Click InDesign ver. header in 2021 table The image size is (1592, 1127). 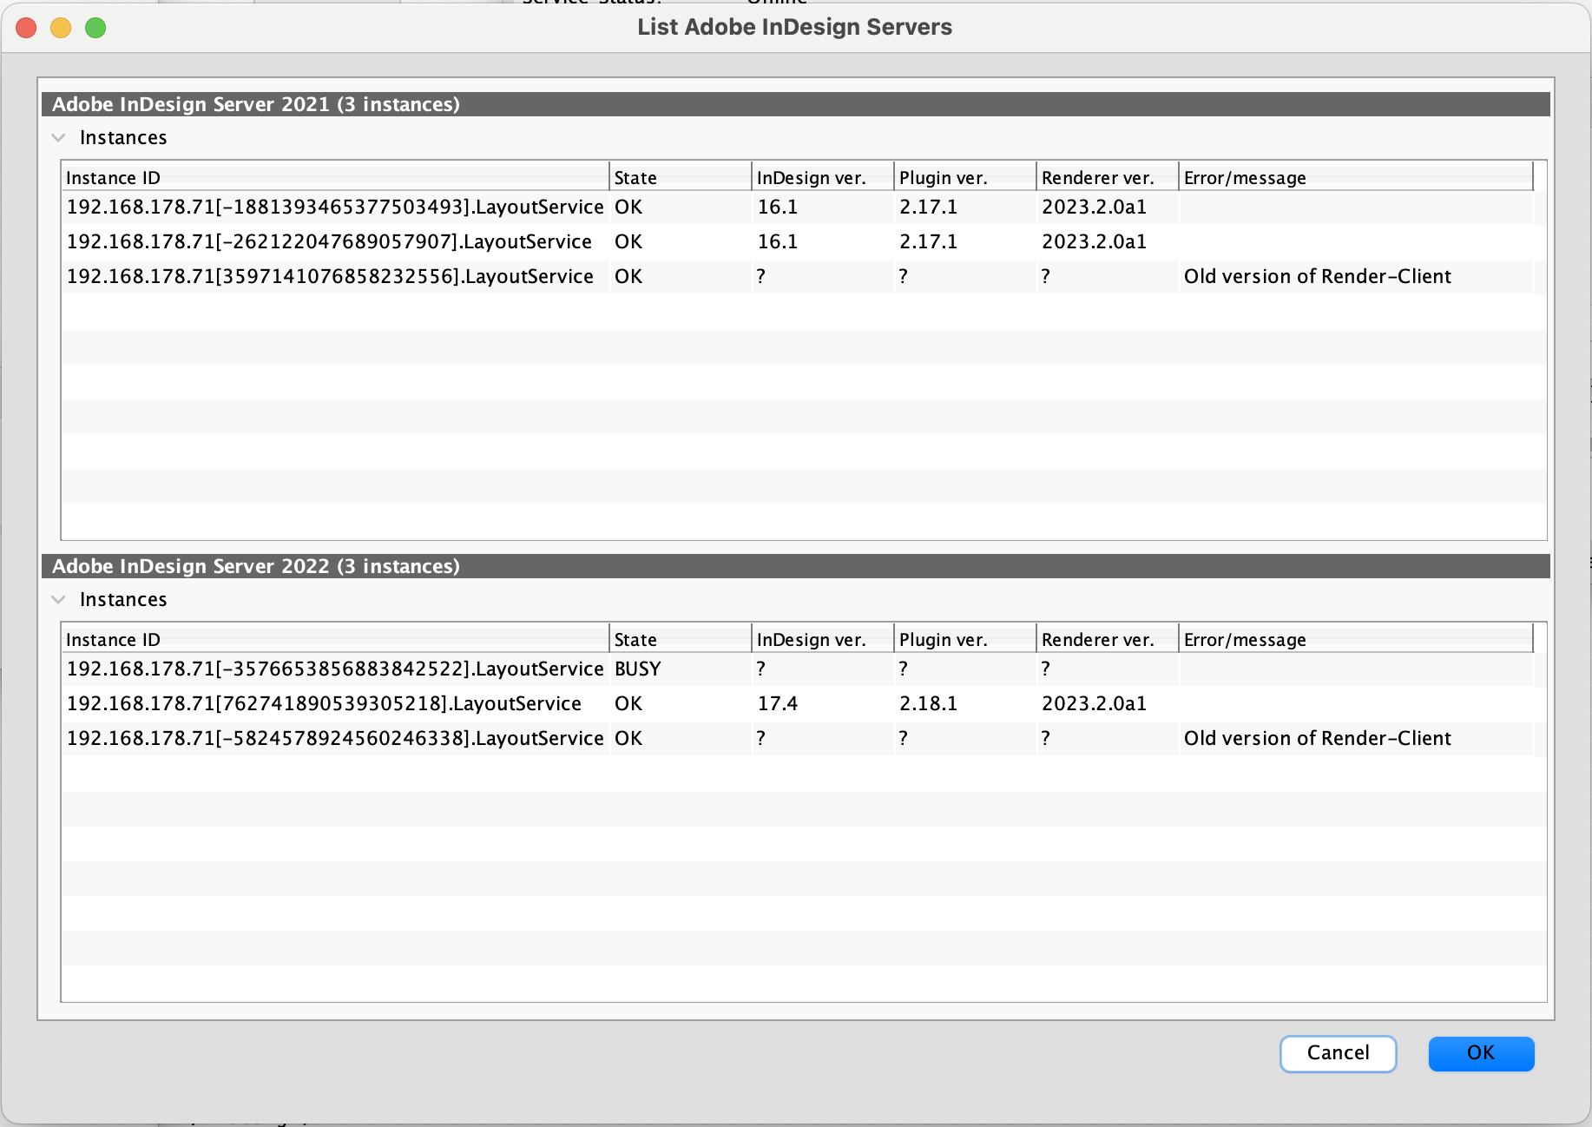(x=822, y=178)
